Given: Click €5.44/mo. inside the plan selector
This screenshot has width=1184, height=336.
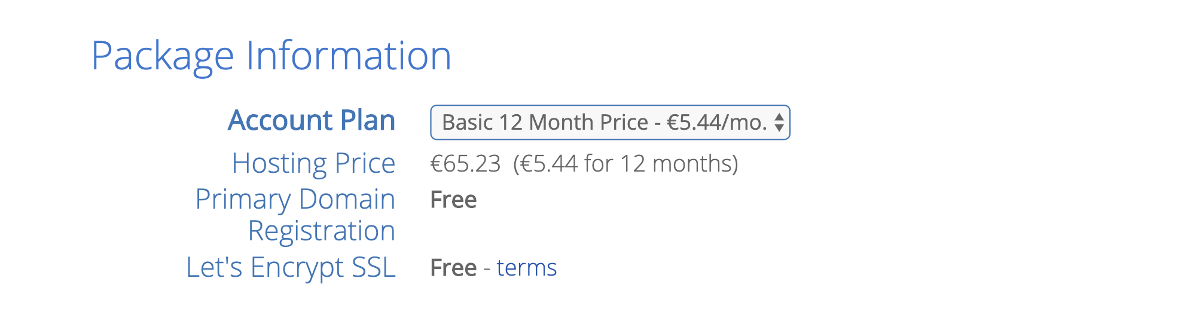Looking at the screenshot, I should pos(716,123).
